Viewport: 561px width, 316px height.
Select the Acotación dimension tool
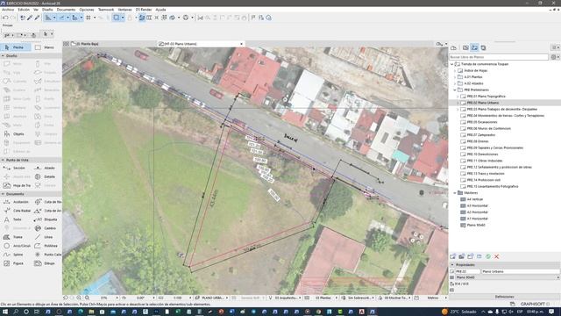[x=16, y=202]
